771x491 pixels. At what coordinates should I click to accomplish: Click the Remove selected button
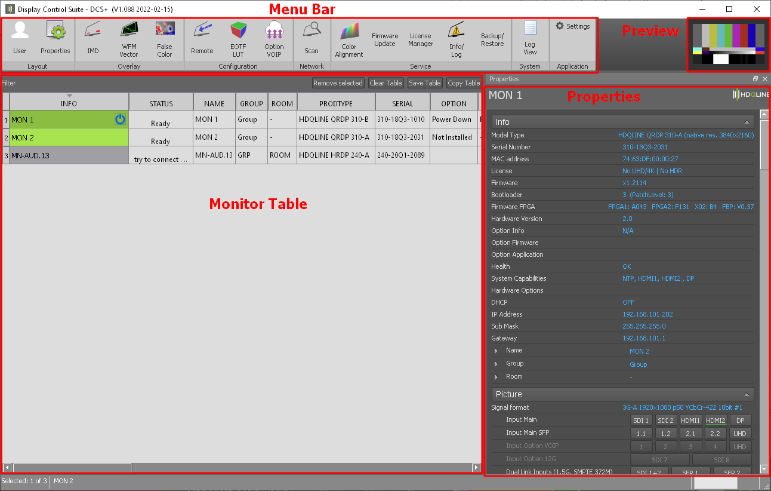pos(338,83)
